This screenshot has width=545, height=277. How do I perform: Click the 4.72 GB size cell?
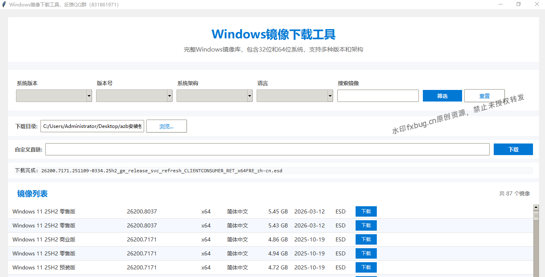click(x=278, y=267)
